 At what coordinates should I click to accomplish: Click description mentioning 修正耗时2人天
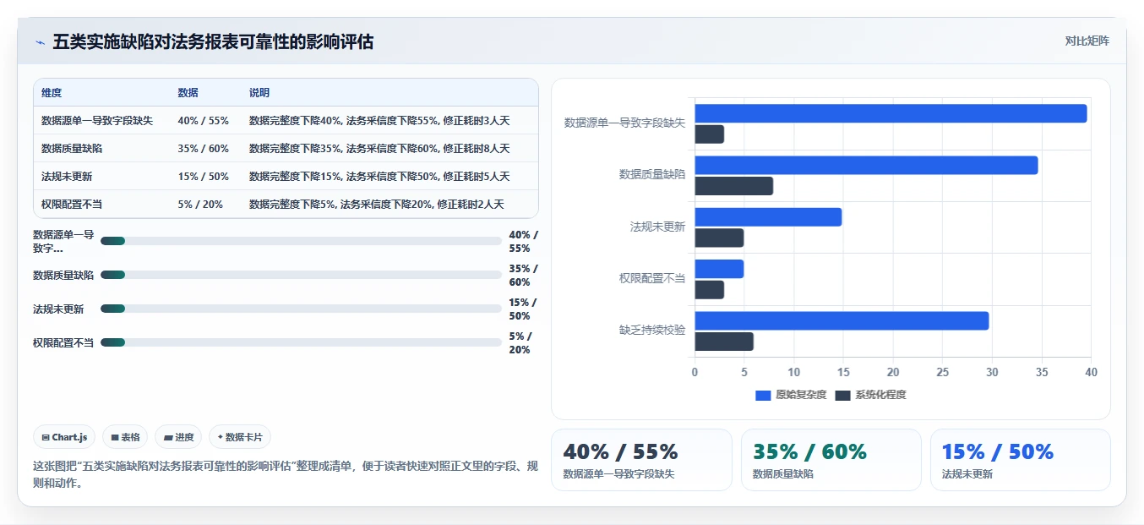pos(376,204)
